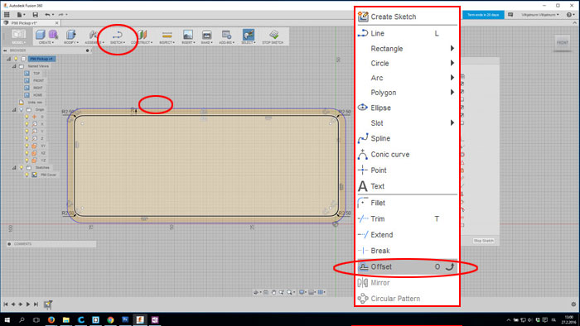580x326 pixels.
Task: Toggle the Origin folder visibility bulb
Action: (22, 110)
